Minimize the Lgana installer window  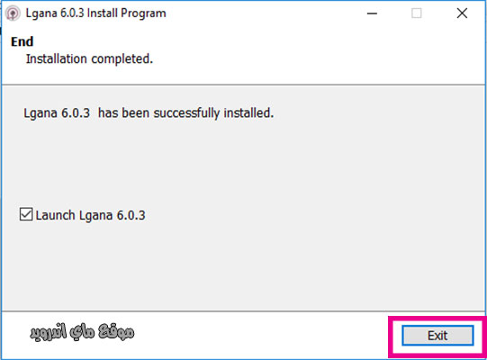(x=372, y=13)
